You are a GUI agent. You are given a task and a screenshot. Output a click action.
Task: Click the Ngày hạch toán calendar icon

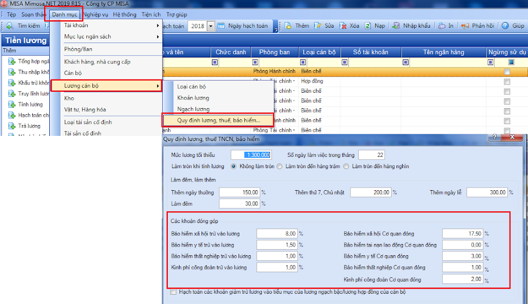[x=221, y=26]
